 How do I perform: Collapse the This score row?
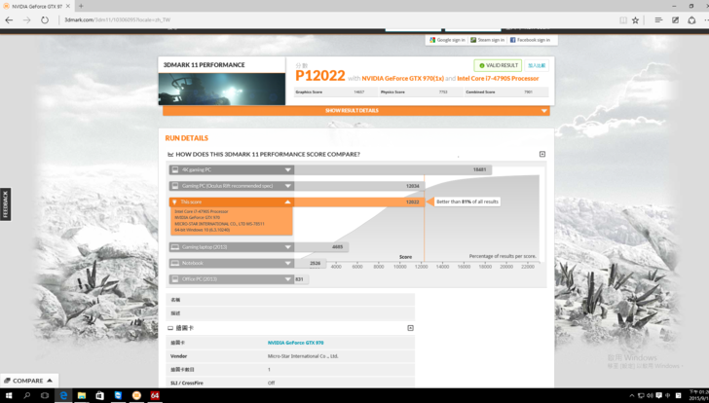pos(232,201)
